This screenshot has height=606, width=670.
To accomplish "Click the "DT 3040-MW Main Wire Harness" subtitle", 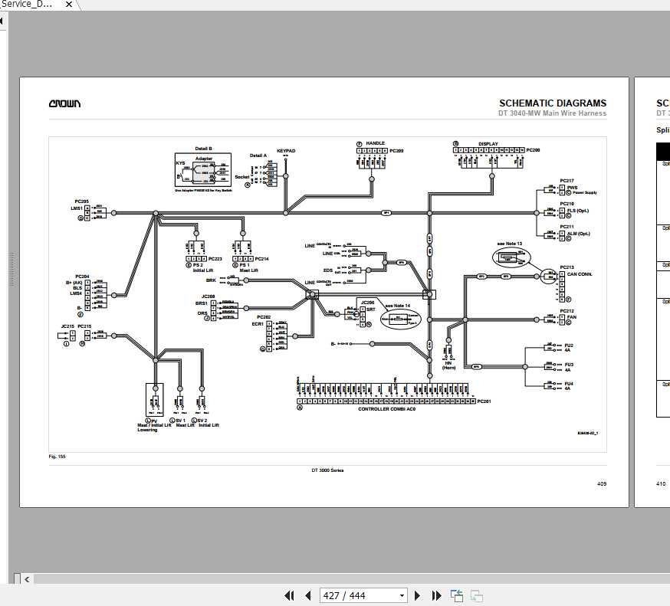I will [x=552, y=113].
